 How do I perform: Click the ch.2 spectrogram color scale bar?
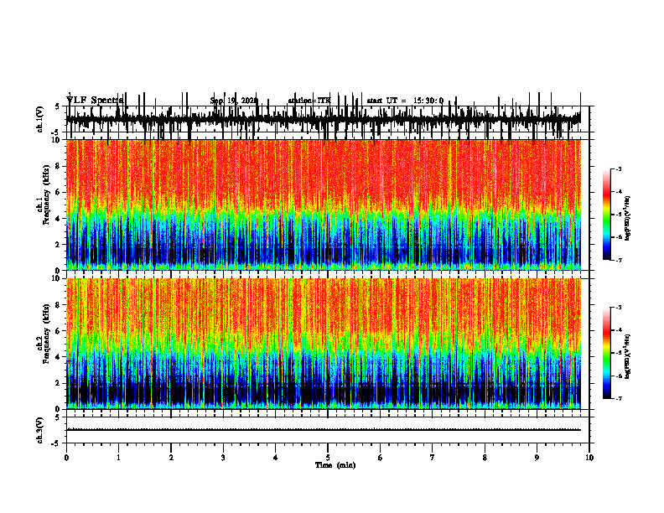click(607, 353)
